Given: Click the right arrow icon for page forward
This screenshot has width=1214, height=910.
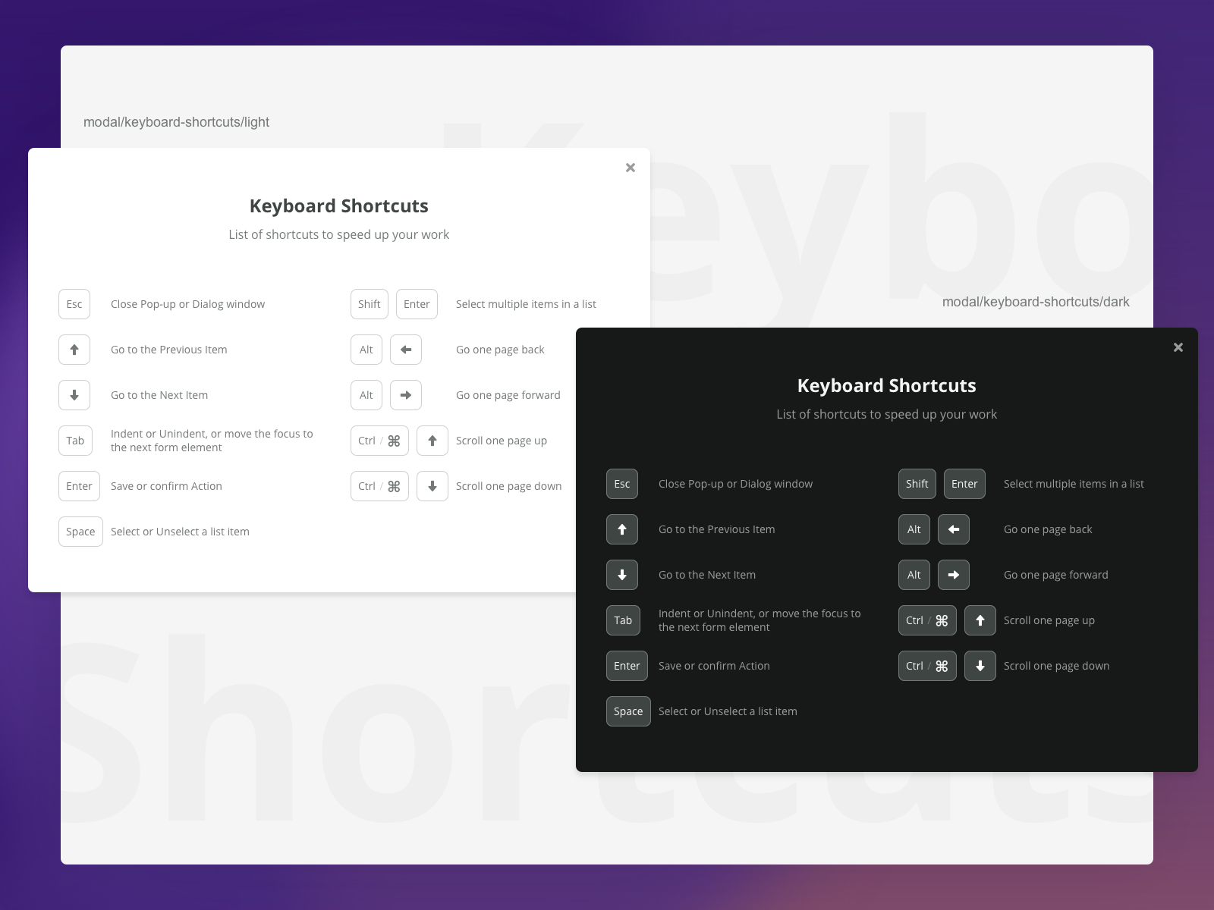Looking at the screenshot, I should pos(406,395).
